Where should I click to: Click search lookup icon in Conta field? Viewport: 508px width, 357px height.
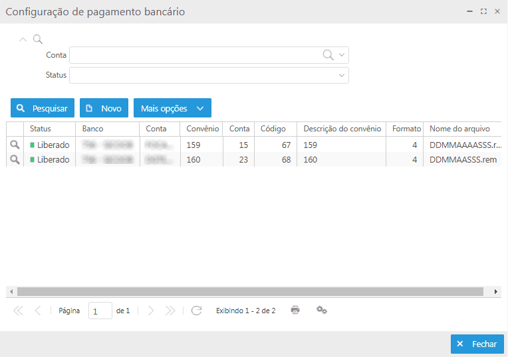coord(328,55)
